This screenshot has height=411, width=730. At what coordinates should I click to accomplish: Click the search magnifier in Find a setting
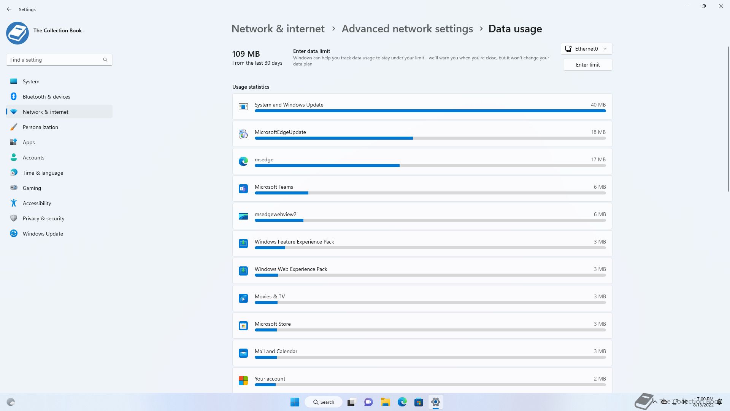(x=105, y=60)
